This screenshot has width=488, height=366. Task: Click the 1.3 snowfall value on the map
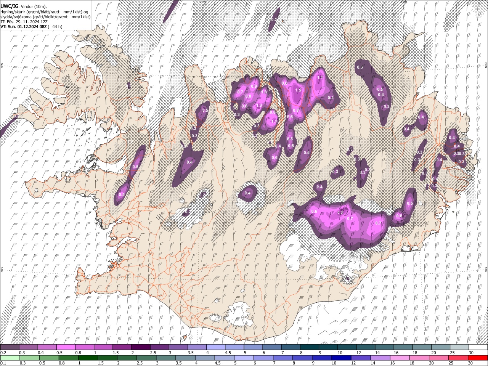[259, 106]
